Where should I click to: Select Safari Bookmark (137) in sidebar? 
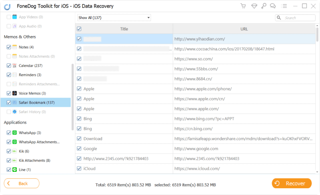click(36, 103)
